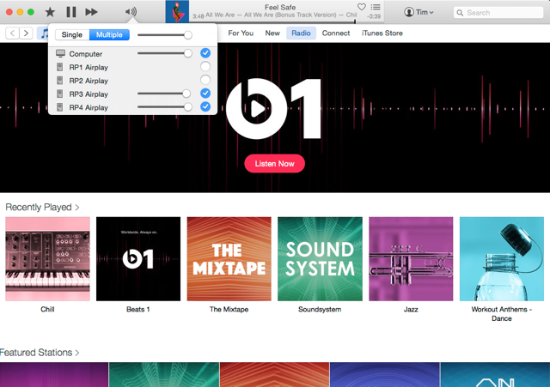Pause the current track
Screen dimensions: 550x387
pyautogui.click(x=71, y=12)
